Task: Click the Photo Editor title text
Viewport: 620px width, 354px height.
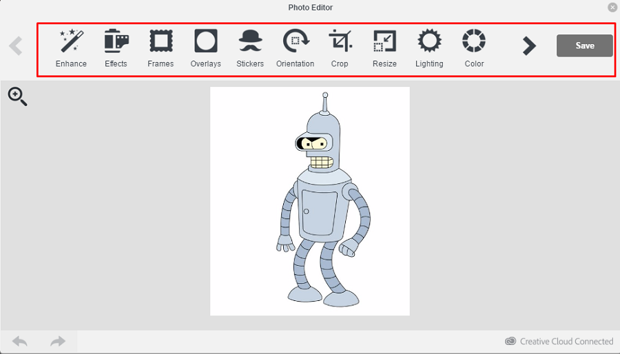Action: [311, 8]
